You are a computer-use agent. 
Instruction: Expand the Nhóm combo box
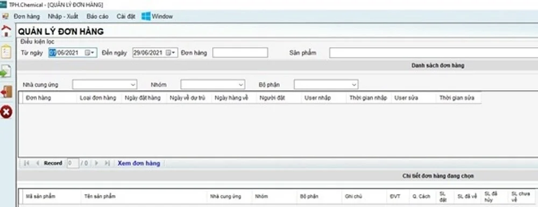[241, 84]
